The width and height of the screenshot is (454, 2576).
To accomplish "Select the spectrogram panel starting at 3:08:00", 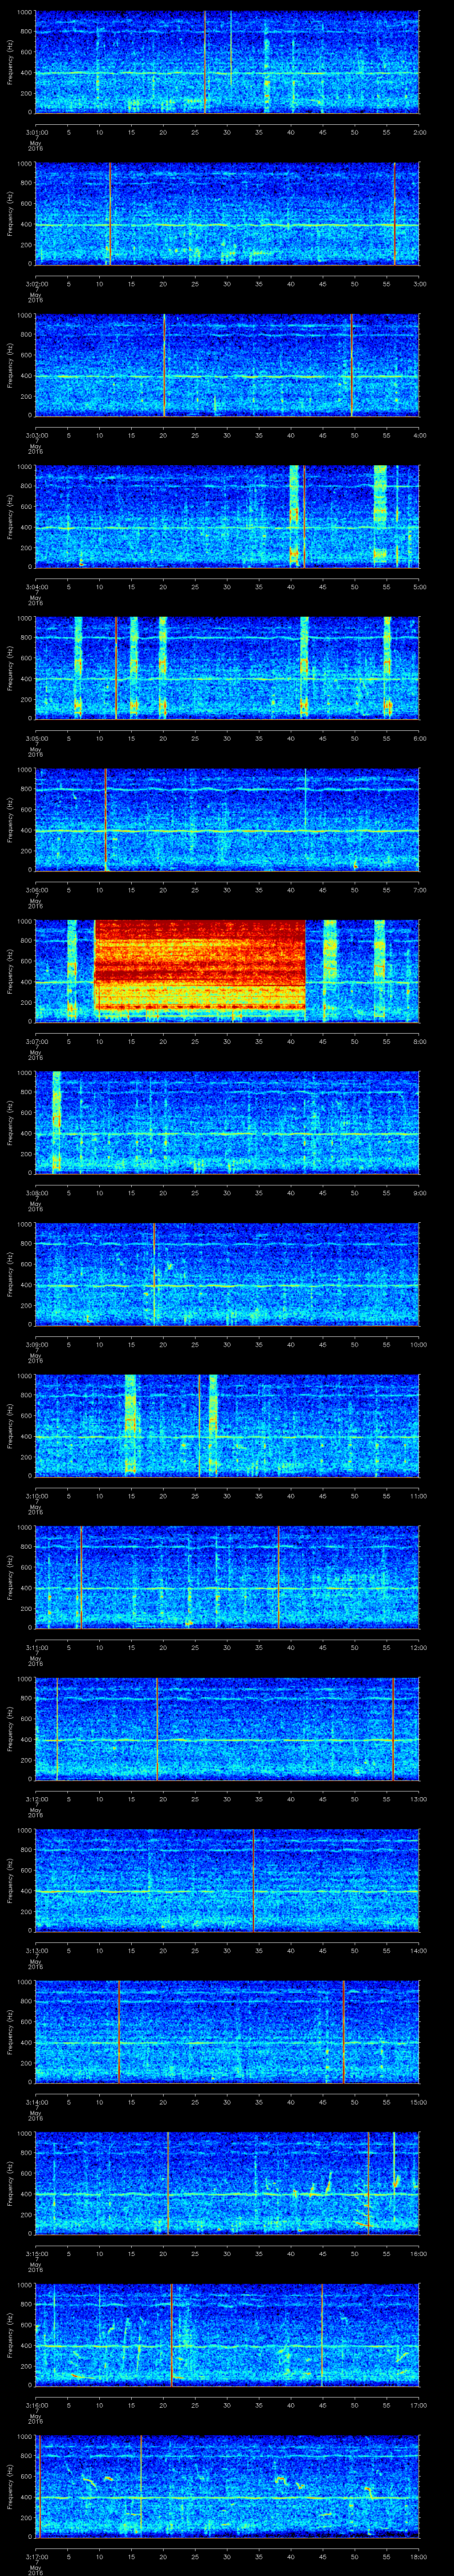I will pyautogui.click(x=227, y=1123).
